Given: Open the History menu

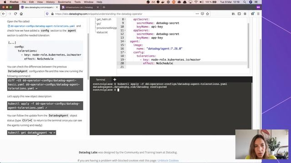Looking at the screenshot, I should (x=50, y=2).
